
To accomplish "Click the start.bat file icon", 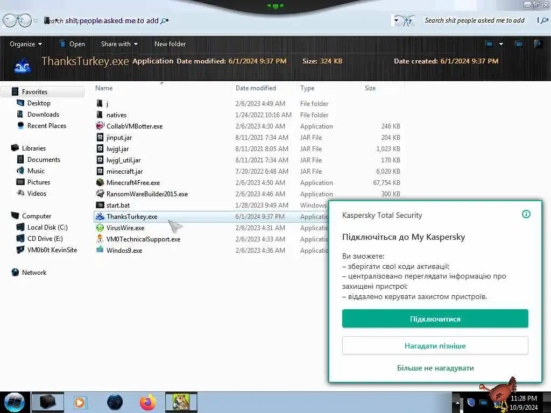I will (x=100, y=205).
